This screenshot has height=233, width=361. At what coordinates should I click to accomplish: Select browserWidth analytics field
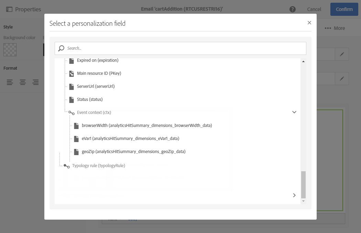(147, 126)
